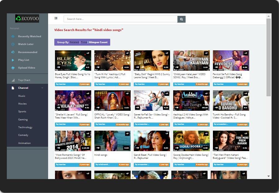Open "Tum Hi Ho" Aashiqui 2 title link
Image resolution: width=279 pixels, height=193 pixels.
coord(110,76)
